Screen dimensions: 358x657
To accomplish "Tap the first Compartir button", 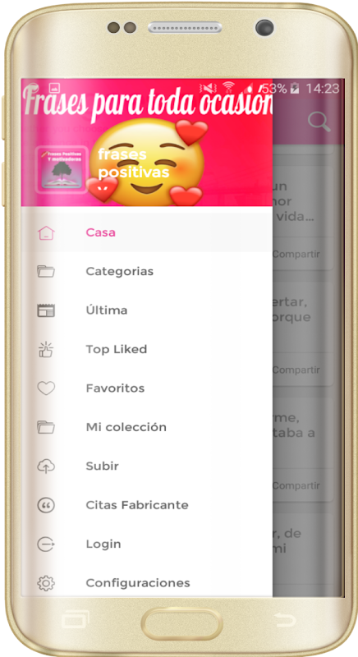I will (296, 255).
